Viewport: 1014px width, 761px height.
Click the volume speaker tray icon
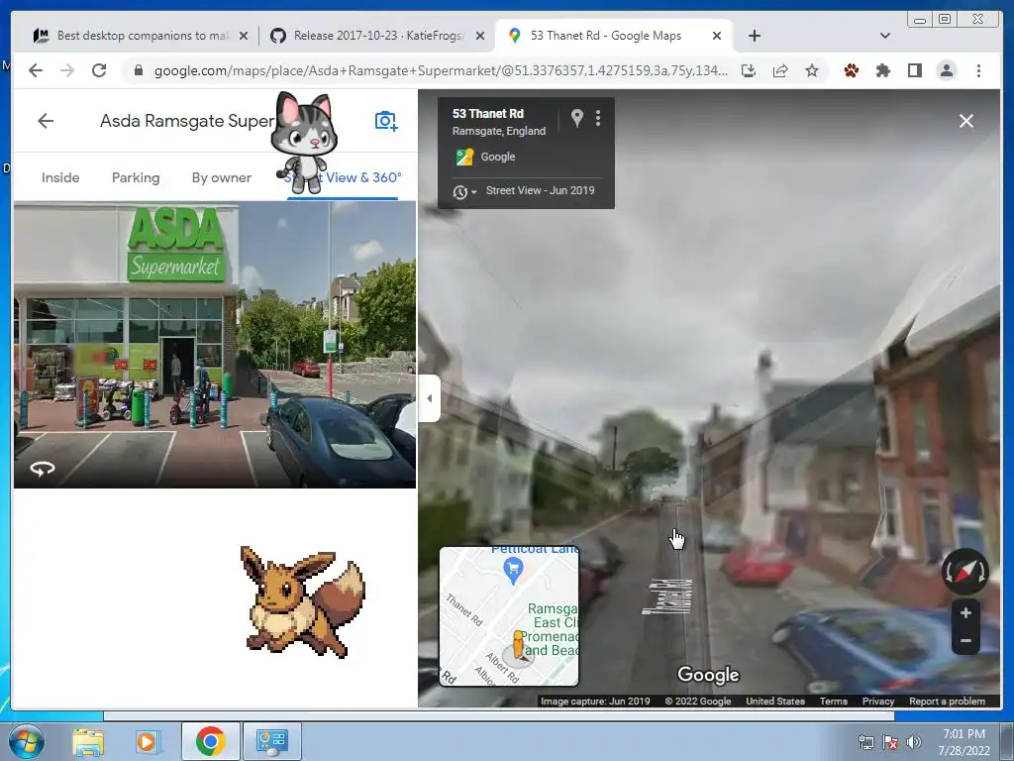914,742
